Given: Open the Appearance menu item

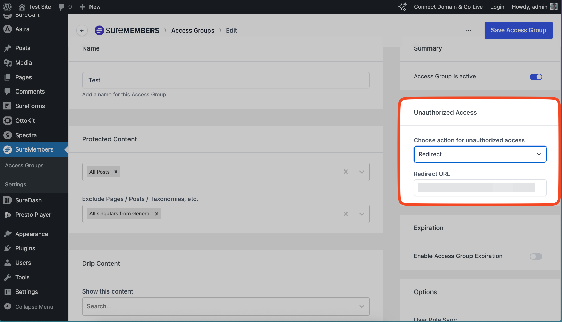Looking at the screenshot, I should click(x=32, y=234).
